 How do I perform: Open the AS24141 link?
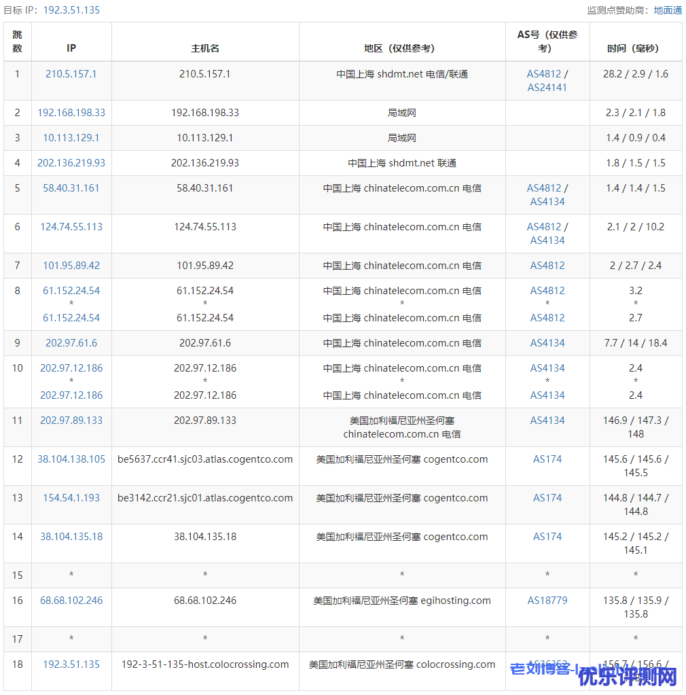[547, 88]
